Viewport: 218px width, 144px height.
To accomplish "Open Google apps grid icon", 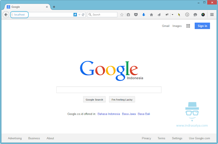I will 188,26.
